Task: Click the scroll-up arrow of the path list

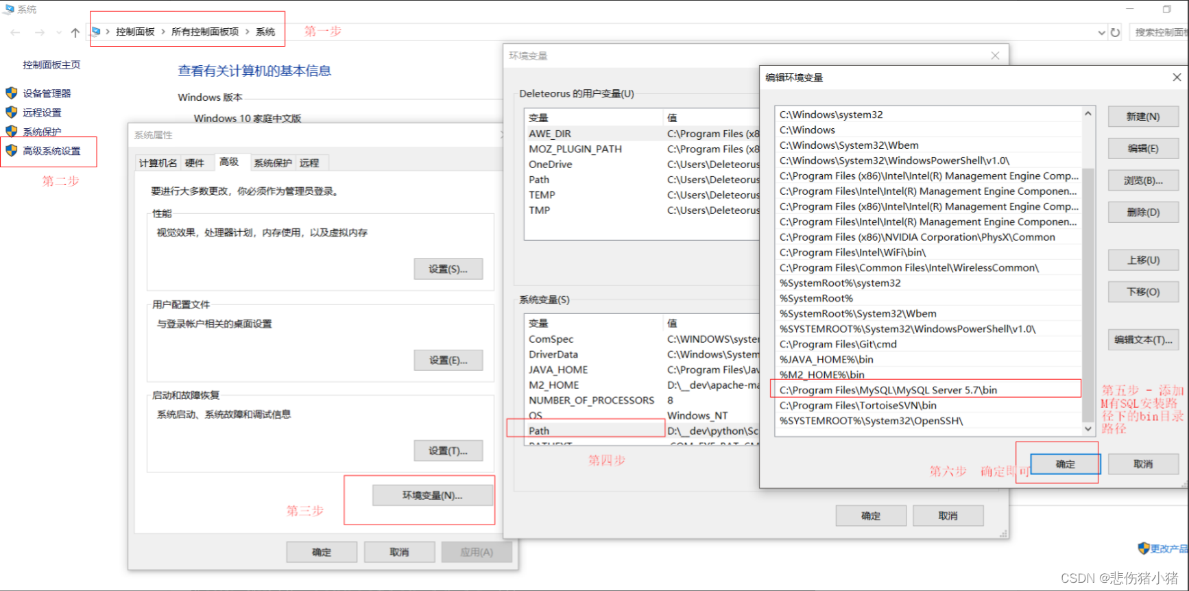Action: 1088,114
